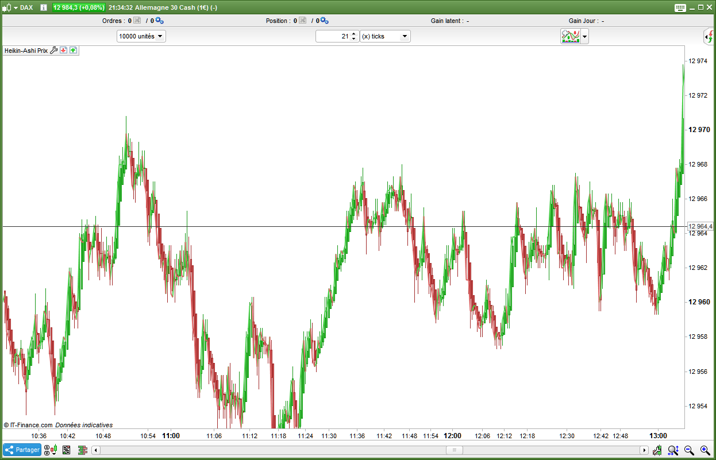Maximize the DAX chart window
716x460 pixels.
pos(701,7)
